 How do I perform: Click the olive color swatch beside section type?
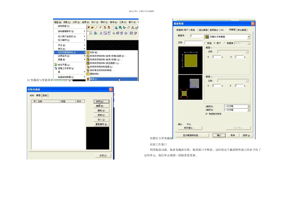coord(207,37)
